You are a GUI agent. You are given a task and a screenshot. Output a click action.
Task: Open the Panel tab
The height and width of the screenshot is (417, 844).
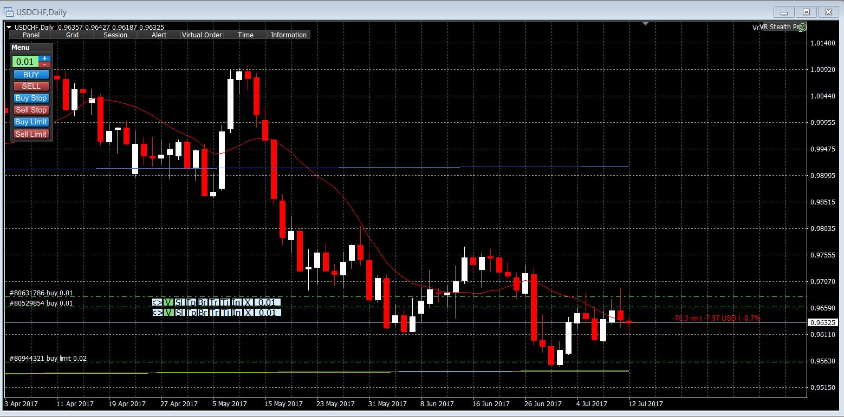click(31, 35)
